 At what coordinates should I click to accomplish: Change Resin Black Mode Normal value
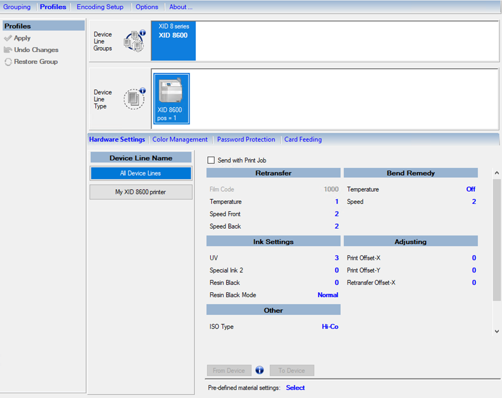328,295
